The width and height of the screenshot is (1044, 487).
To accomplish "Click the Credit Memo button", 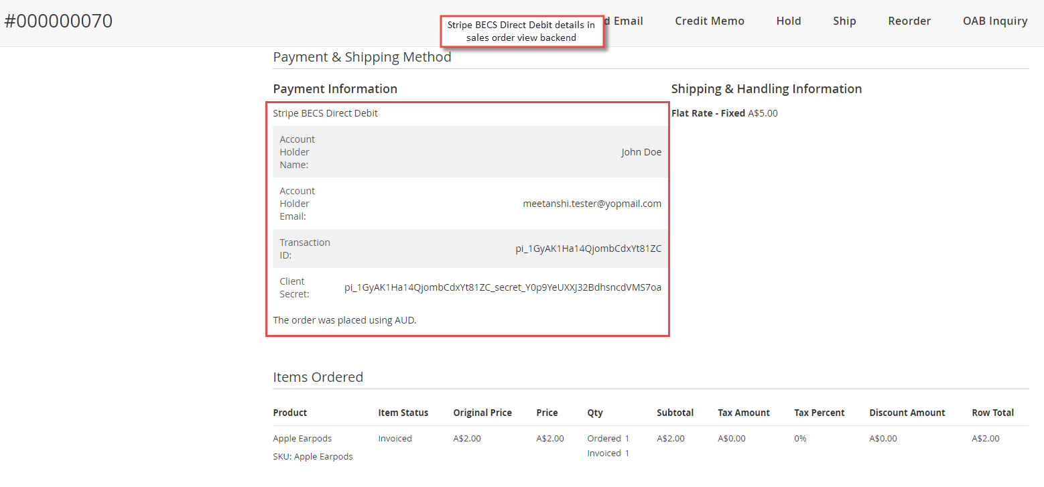I will pyautogui.click(x=709, y=21).
